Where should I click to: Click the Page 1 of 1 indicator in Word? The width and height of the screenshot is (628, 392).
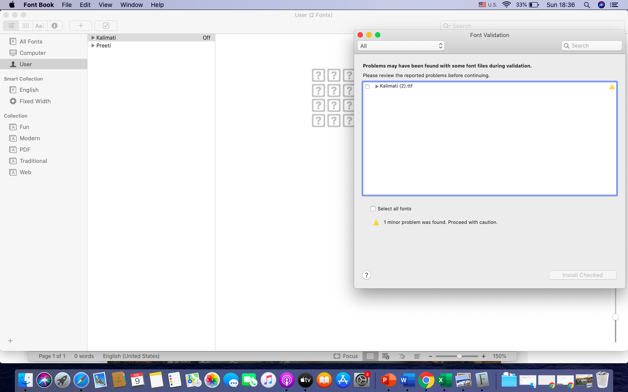pyautogui.click(x=52, y=356)
